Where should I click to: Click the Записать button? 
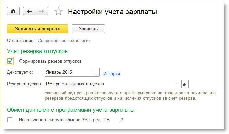coord(88,29)
